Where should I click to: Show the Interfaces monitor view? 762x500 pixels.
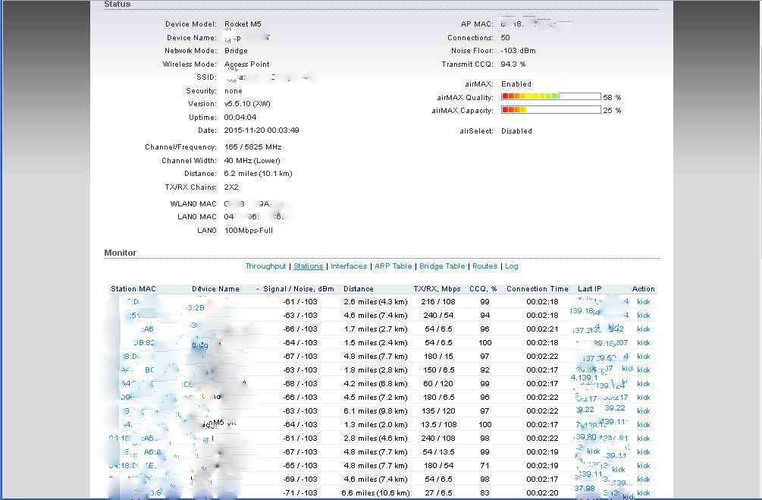pyautogui.click(x=349, y=266)
